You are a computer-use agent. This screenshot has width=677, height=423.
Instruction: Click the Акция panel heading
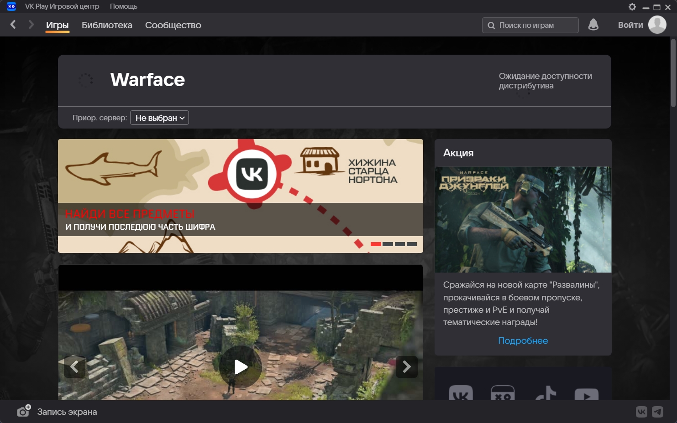point(458,153)
